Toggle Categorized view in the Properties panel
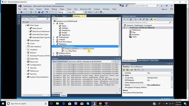The image size is (189, 106). click(124, 70)
